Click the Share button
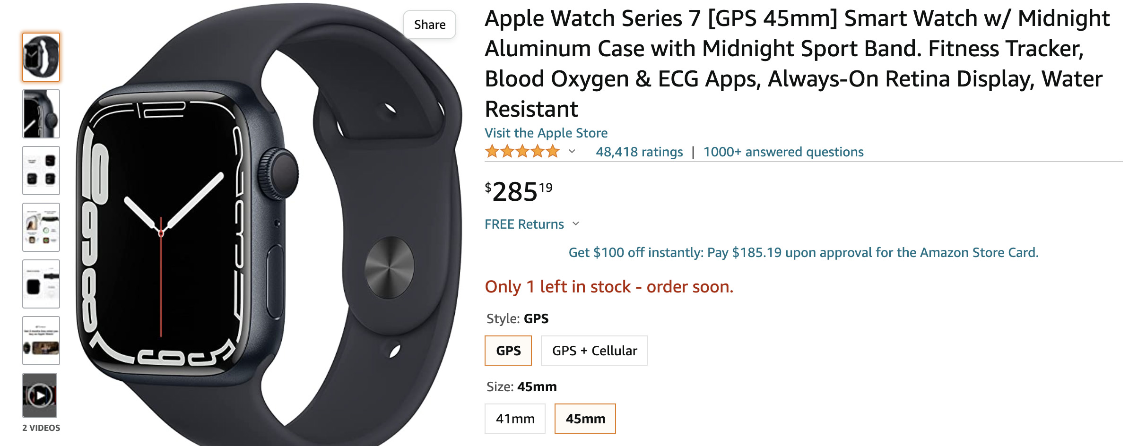This screenshot has width=1129, height=446. (x=429, y=25)
